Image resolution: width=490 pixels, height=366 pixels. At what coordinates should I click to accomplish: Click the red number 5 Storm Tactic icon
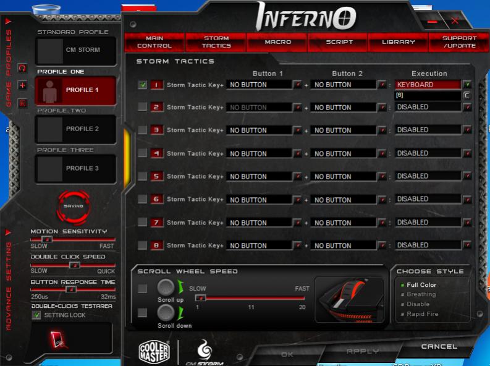[x=157, y=176]
